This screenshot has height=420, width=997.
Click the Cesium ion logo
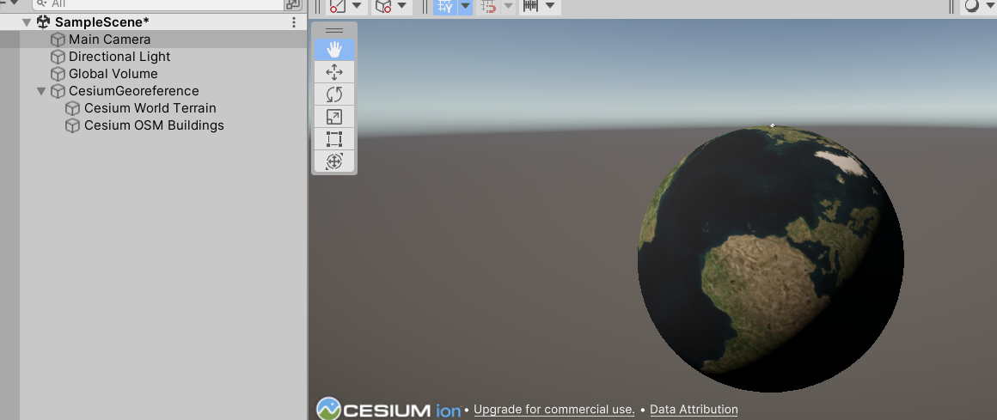389,409
